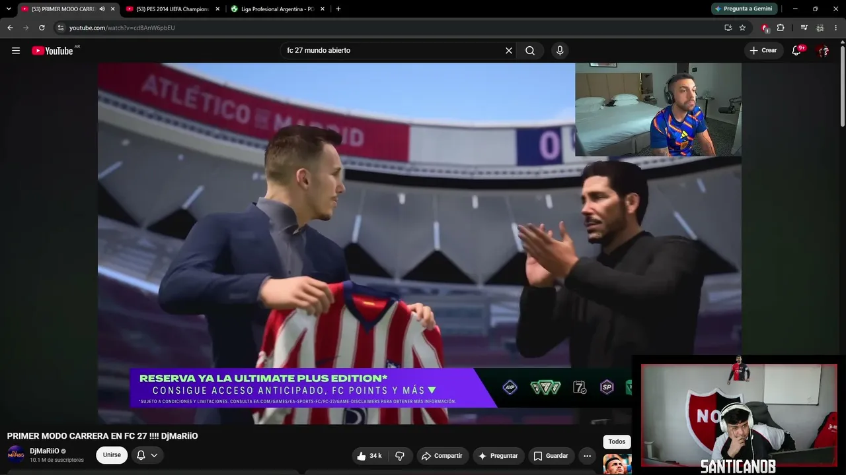Save video with the Guardar button
Image resolution: width=846 pixels, height=475 pixels.
(551, 456)
